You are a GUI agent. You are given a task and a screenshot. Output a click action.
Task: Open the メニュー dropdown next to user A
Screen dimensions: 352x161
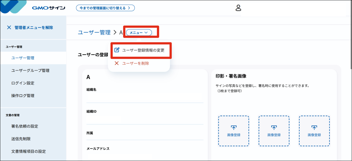[x=139, y=33]
